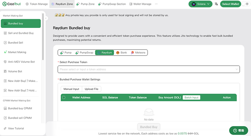Open New Addr Buy Make... item
Image resolution: width=251 pixels, height=136 pixels.
[x=21, y=81]
